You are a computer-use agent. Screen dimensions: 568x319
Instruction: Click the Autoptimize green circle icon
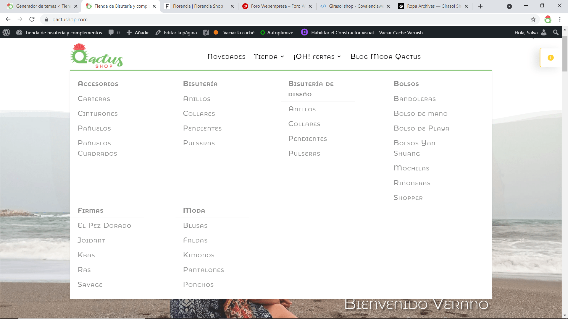click(262, 32)
